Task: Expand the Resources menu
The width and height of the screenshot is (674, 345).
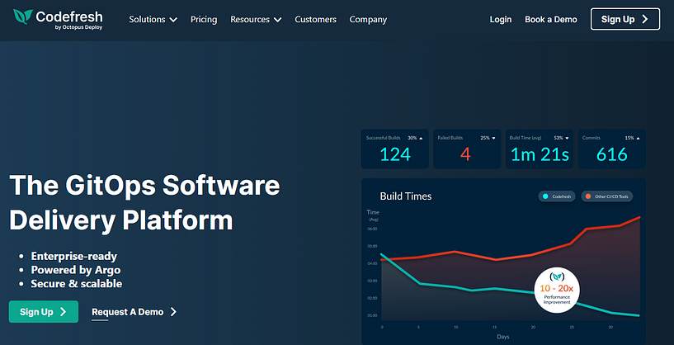Action: pyautogui.click(x=256, y=19)
